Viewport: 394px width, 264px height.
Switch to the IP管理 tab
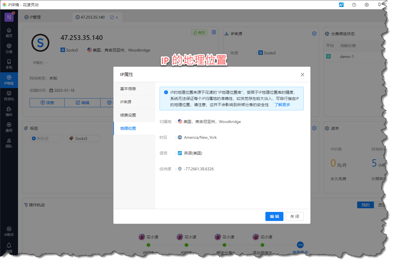click(33, 17)
